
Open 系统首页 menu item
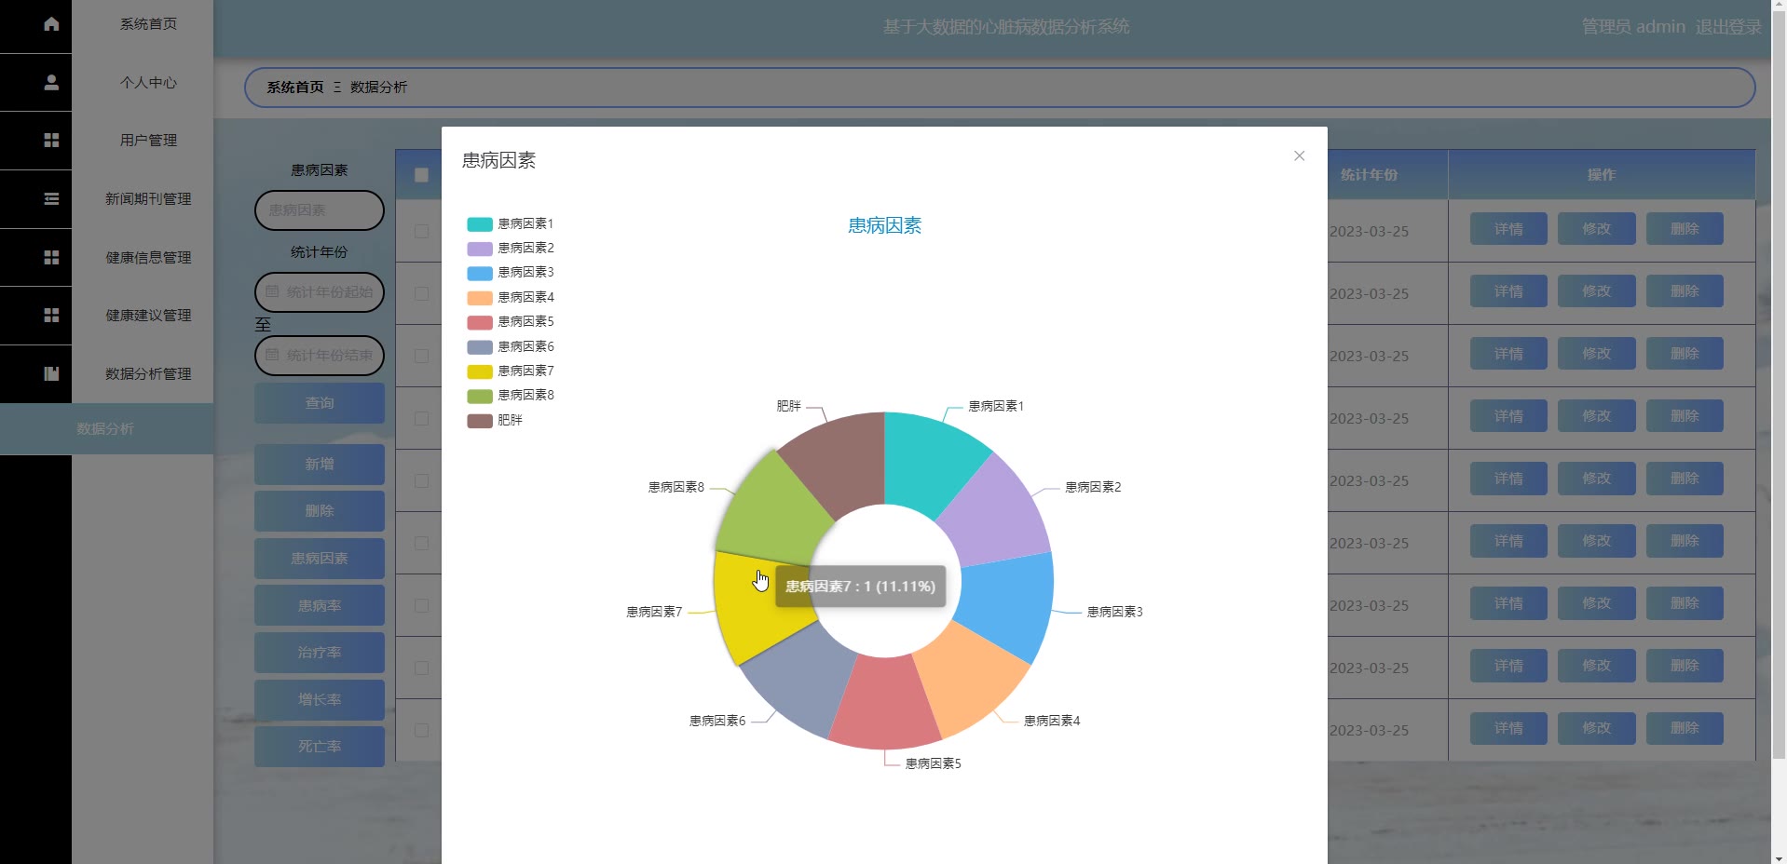(x=148, y=24)
